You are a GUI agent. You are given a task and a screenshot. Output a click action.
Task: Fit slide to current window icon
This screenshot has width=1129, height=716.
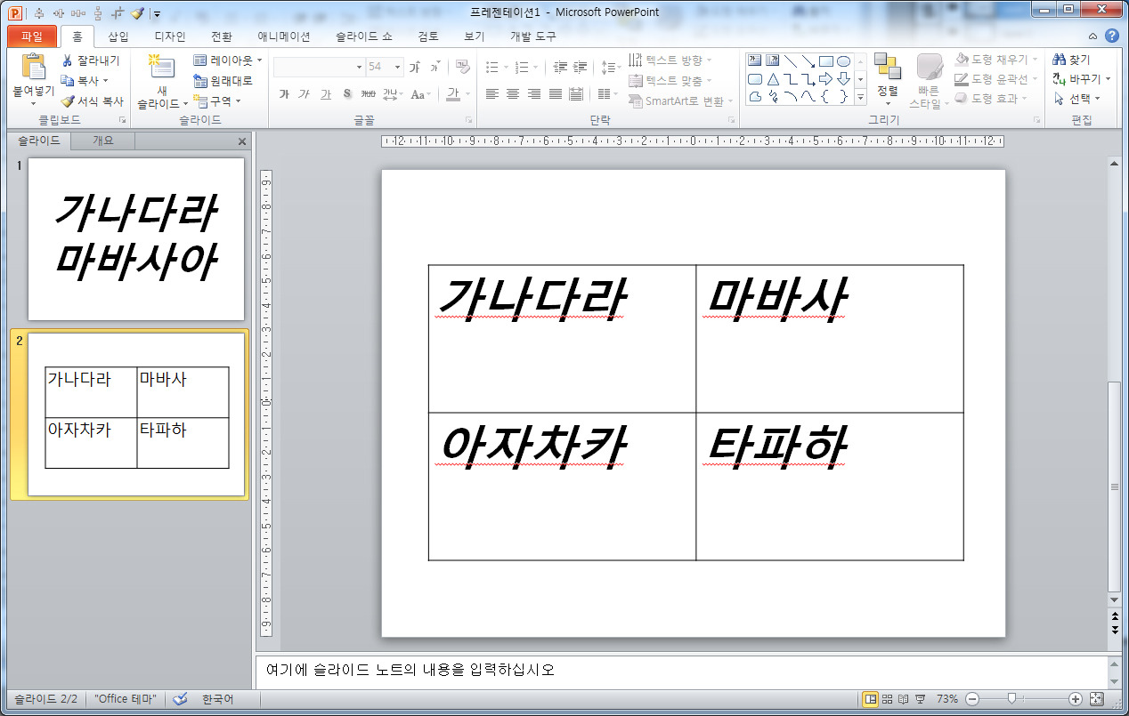(x=1097, y=699)
